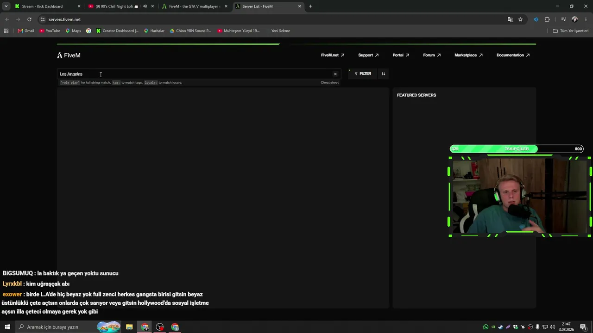Open the media controls button in Chrome toolbar

(563, 19)
